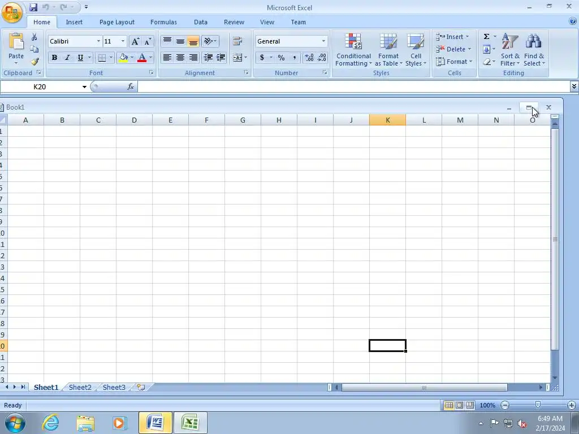579x434 pixels.
Task: Toggle Bottom Align button
Action: (x=193, y=41)
